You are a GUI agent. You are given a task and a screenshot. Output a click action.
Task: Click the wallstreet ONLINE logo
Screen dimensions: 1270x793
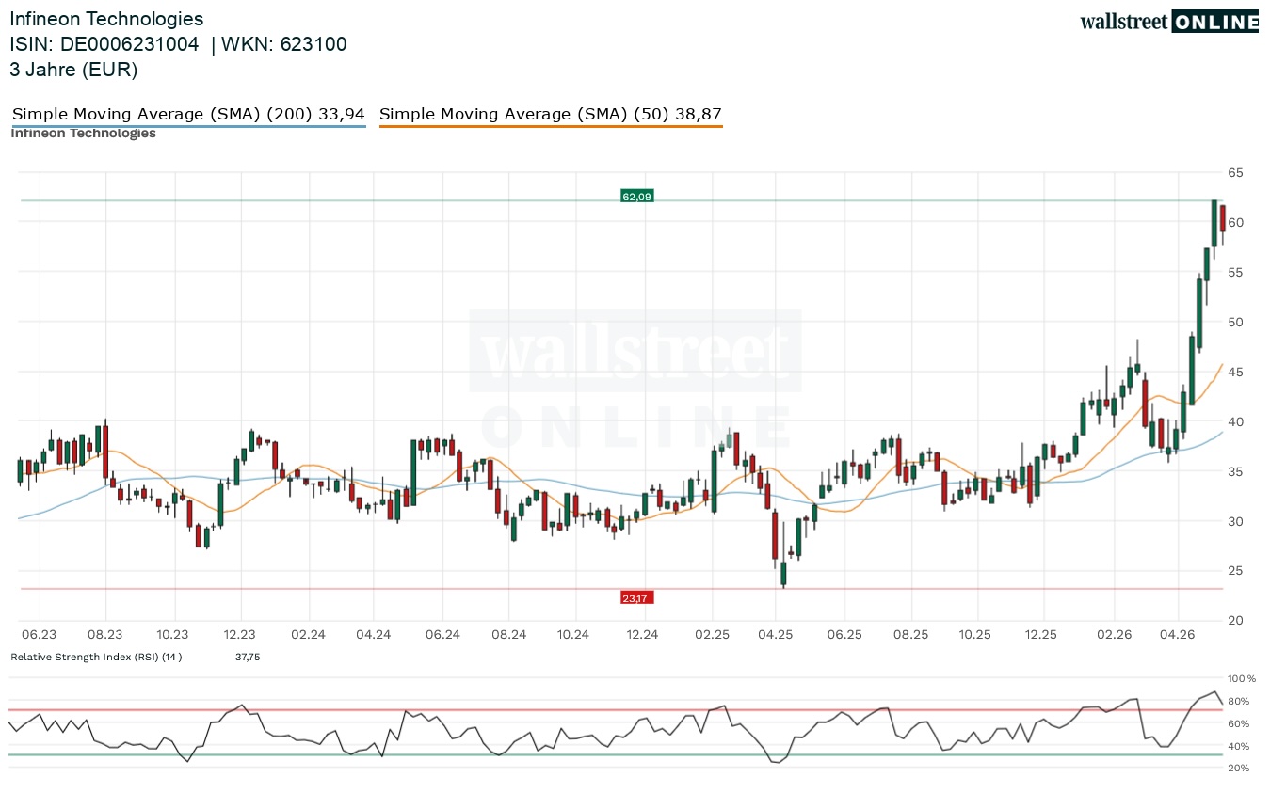[x=1169, y=22]
